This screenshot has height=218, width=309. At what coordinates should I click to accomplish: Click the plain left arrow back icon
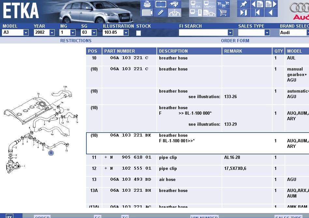point(271,13)
